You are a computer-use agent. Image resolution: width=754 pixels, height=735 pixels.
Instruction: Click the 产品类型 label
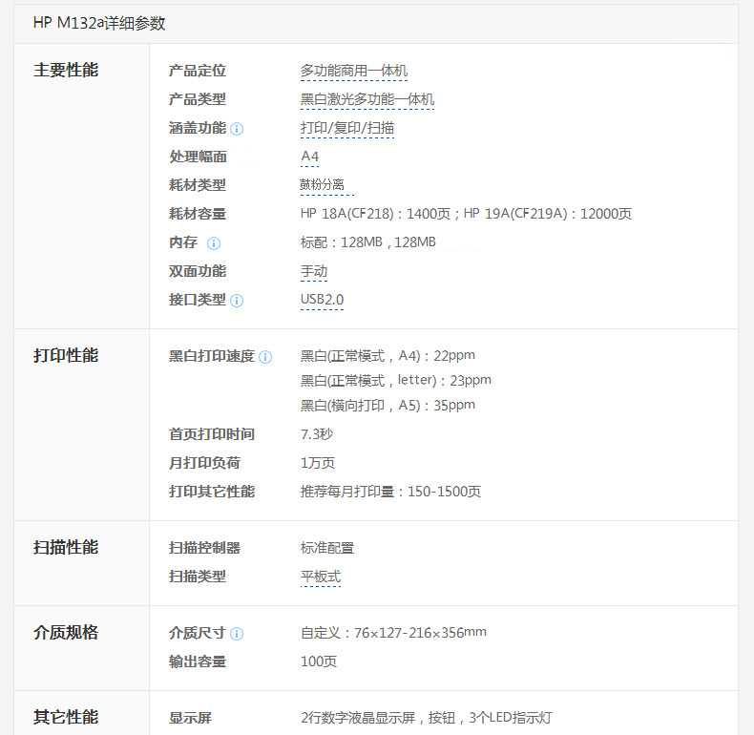coord(198,99)
